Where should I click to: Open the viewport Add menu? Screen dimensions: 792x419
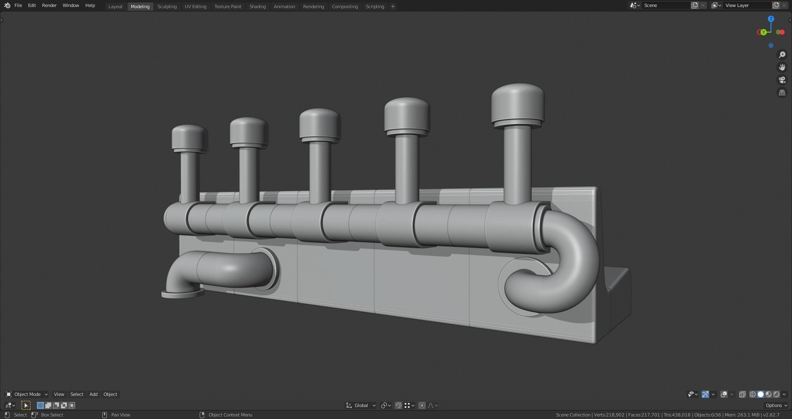94,394
